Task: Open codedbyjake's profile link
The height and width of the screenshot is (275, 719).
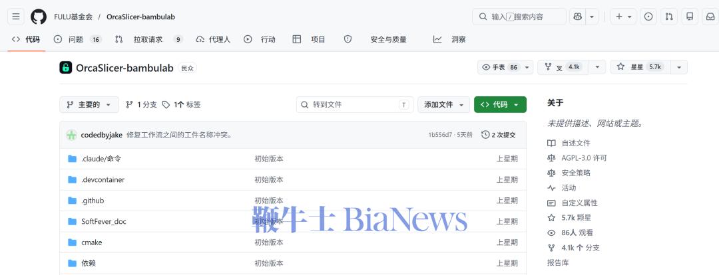Action: [x=101, y=135]
